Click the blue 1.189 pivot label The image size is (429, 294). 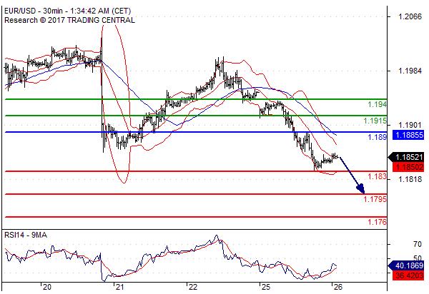coord(377,137)
